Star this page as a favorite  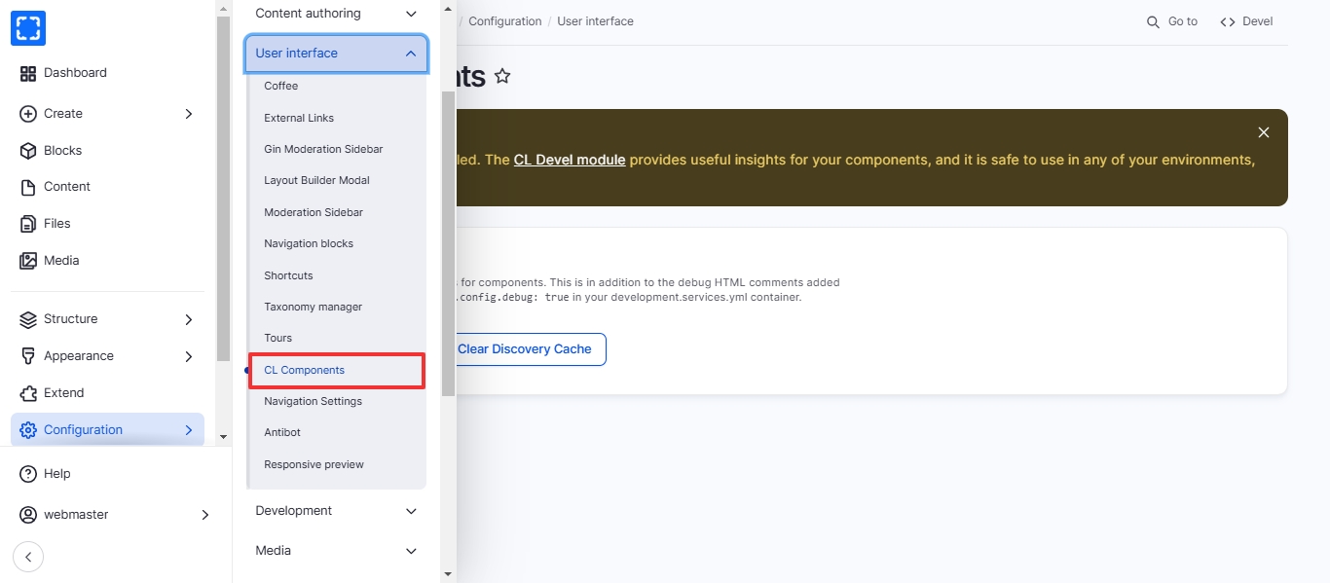coord(502,76)
